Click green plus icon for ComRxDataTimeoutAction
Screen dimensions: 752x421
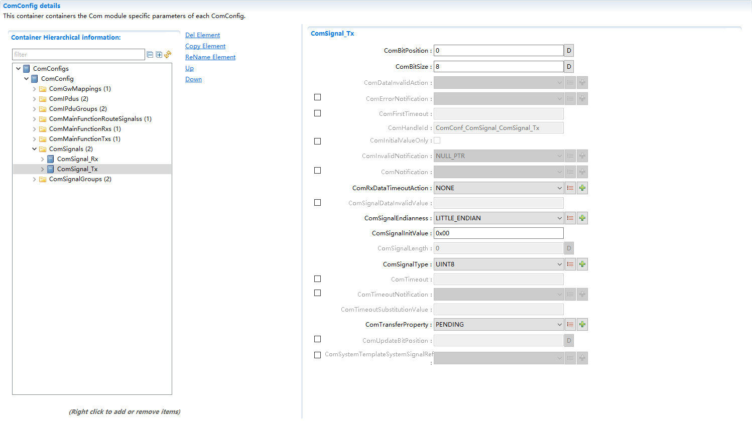[582, 188]
